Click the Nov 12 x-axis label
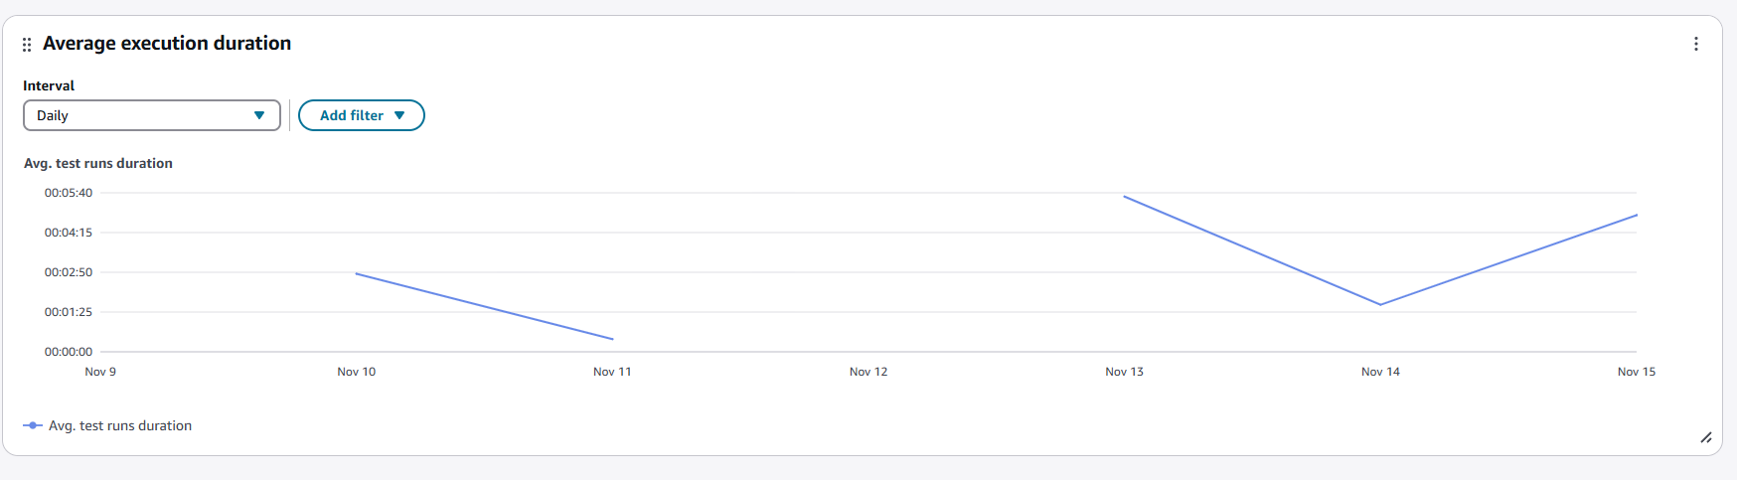 [x=868, y=372]
